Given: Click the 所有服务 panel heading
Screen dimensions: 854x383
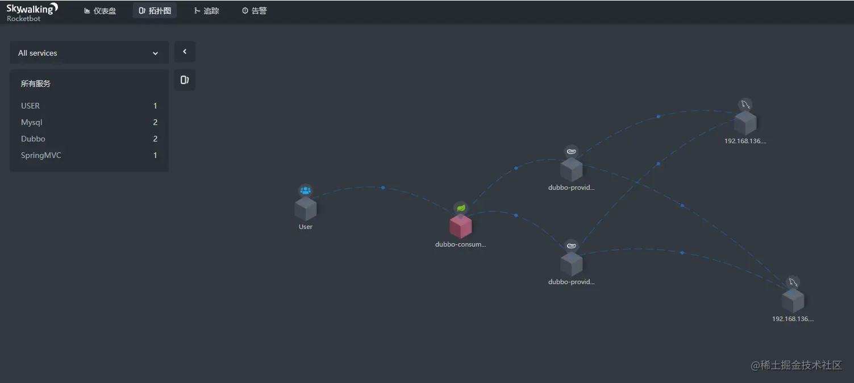Looking at the screenshot, I should pos(36,84).
